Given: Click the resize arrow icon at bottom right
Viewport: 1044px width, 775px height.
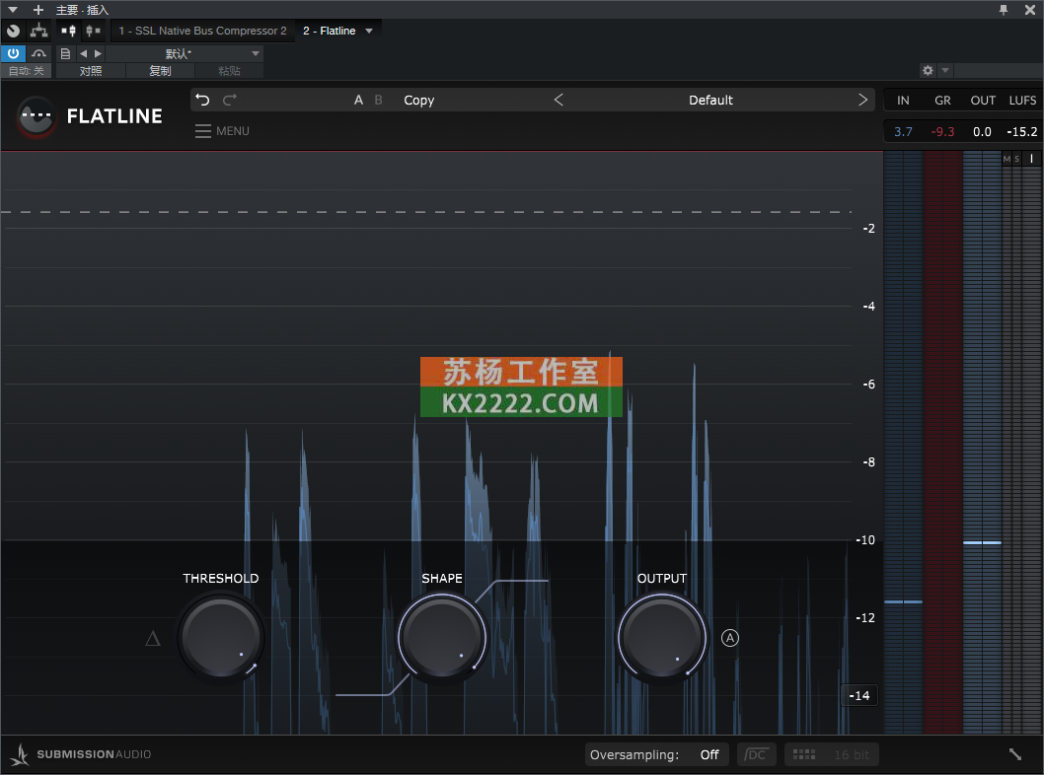Looking at the screenshot, I should pos(1014,754).
